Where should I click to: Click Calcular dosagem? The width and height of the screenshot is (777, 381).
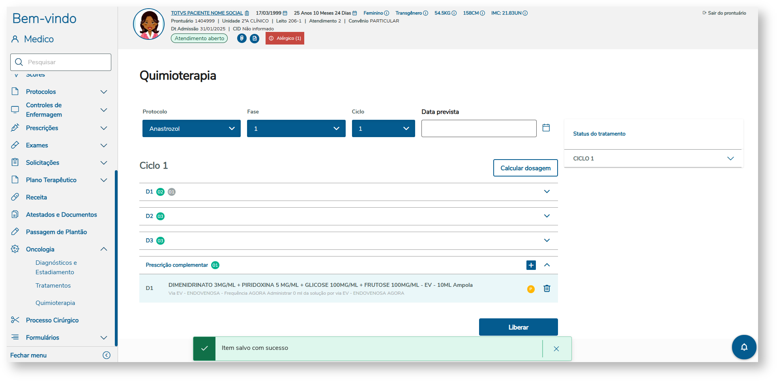pos(525,168)
